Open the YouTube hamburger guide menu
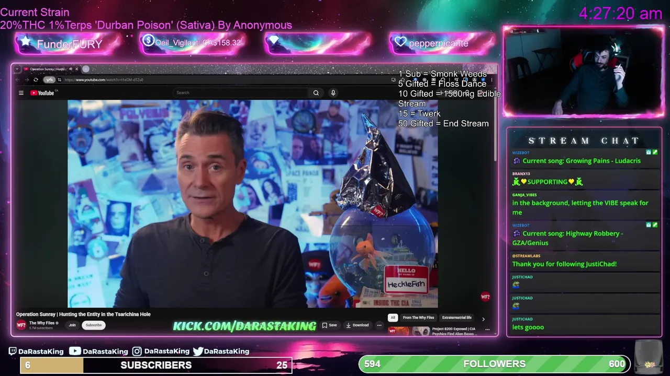Viewport: 670px width, 376px height. [x=21, y=93]
